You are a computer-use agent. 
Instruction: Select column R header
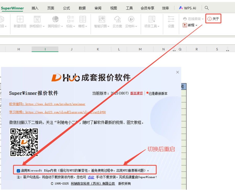(197, 49)
